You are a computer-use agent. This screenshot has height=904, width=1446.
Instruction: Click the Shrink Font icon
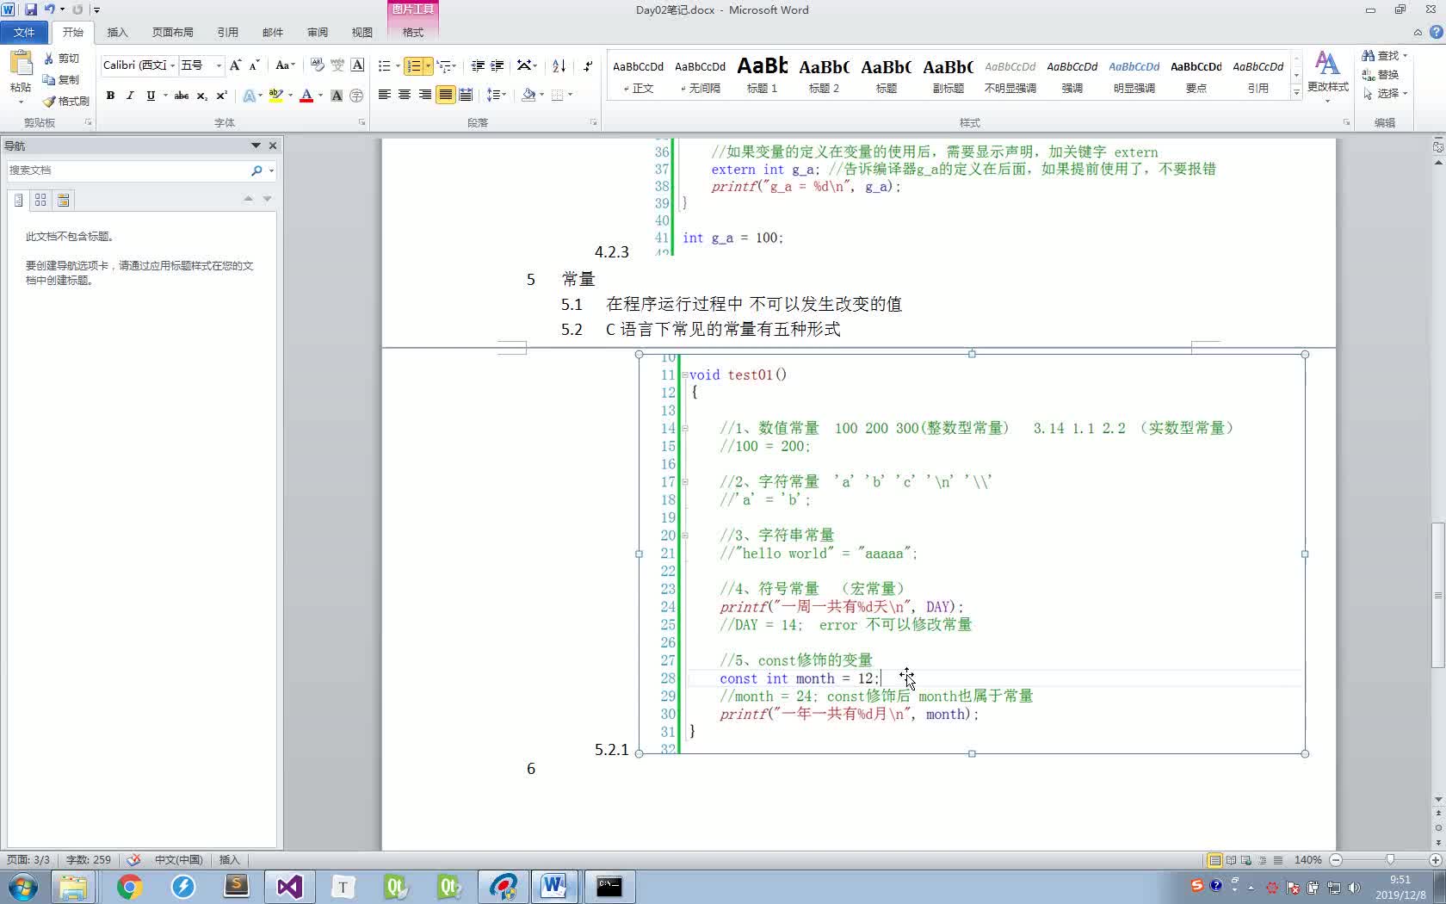click(x=254, y=65)
